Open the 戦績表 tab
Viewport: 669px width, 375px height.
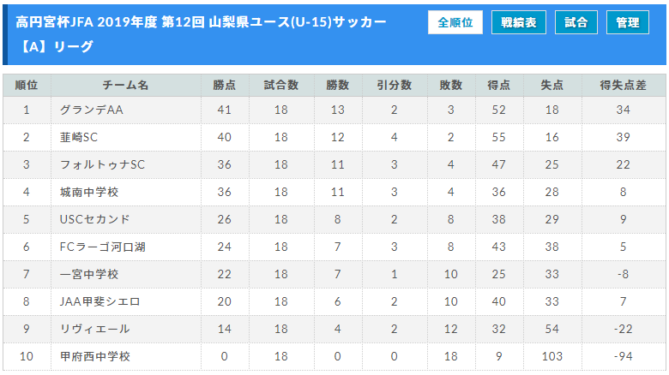tap(518, 23)
